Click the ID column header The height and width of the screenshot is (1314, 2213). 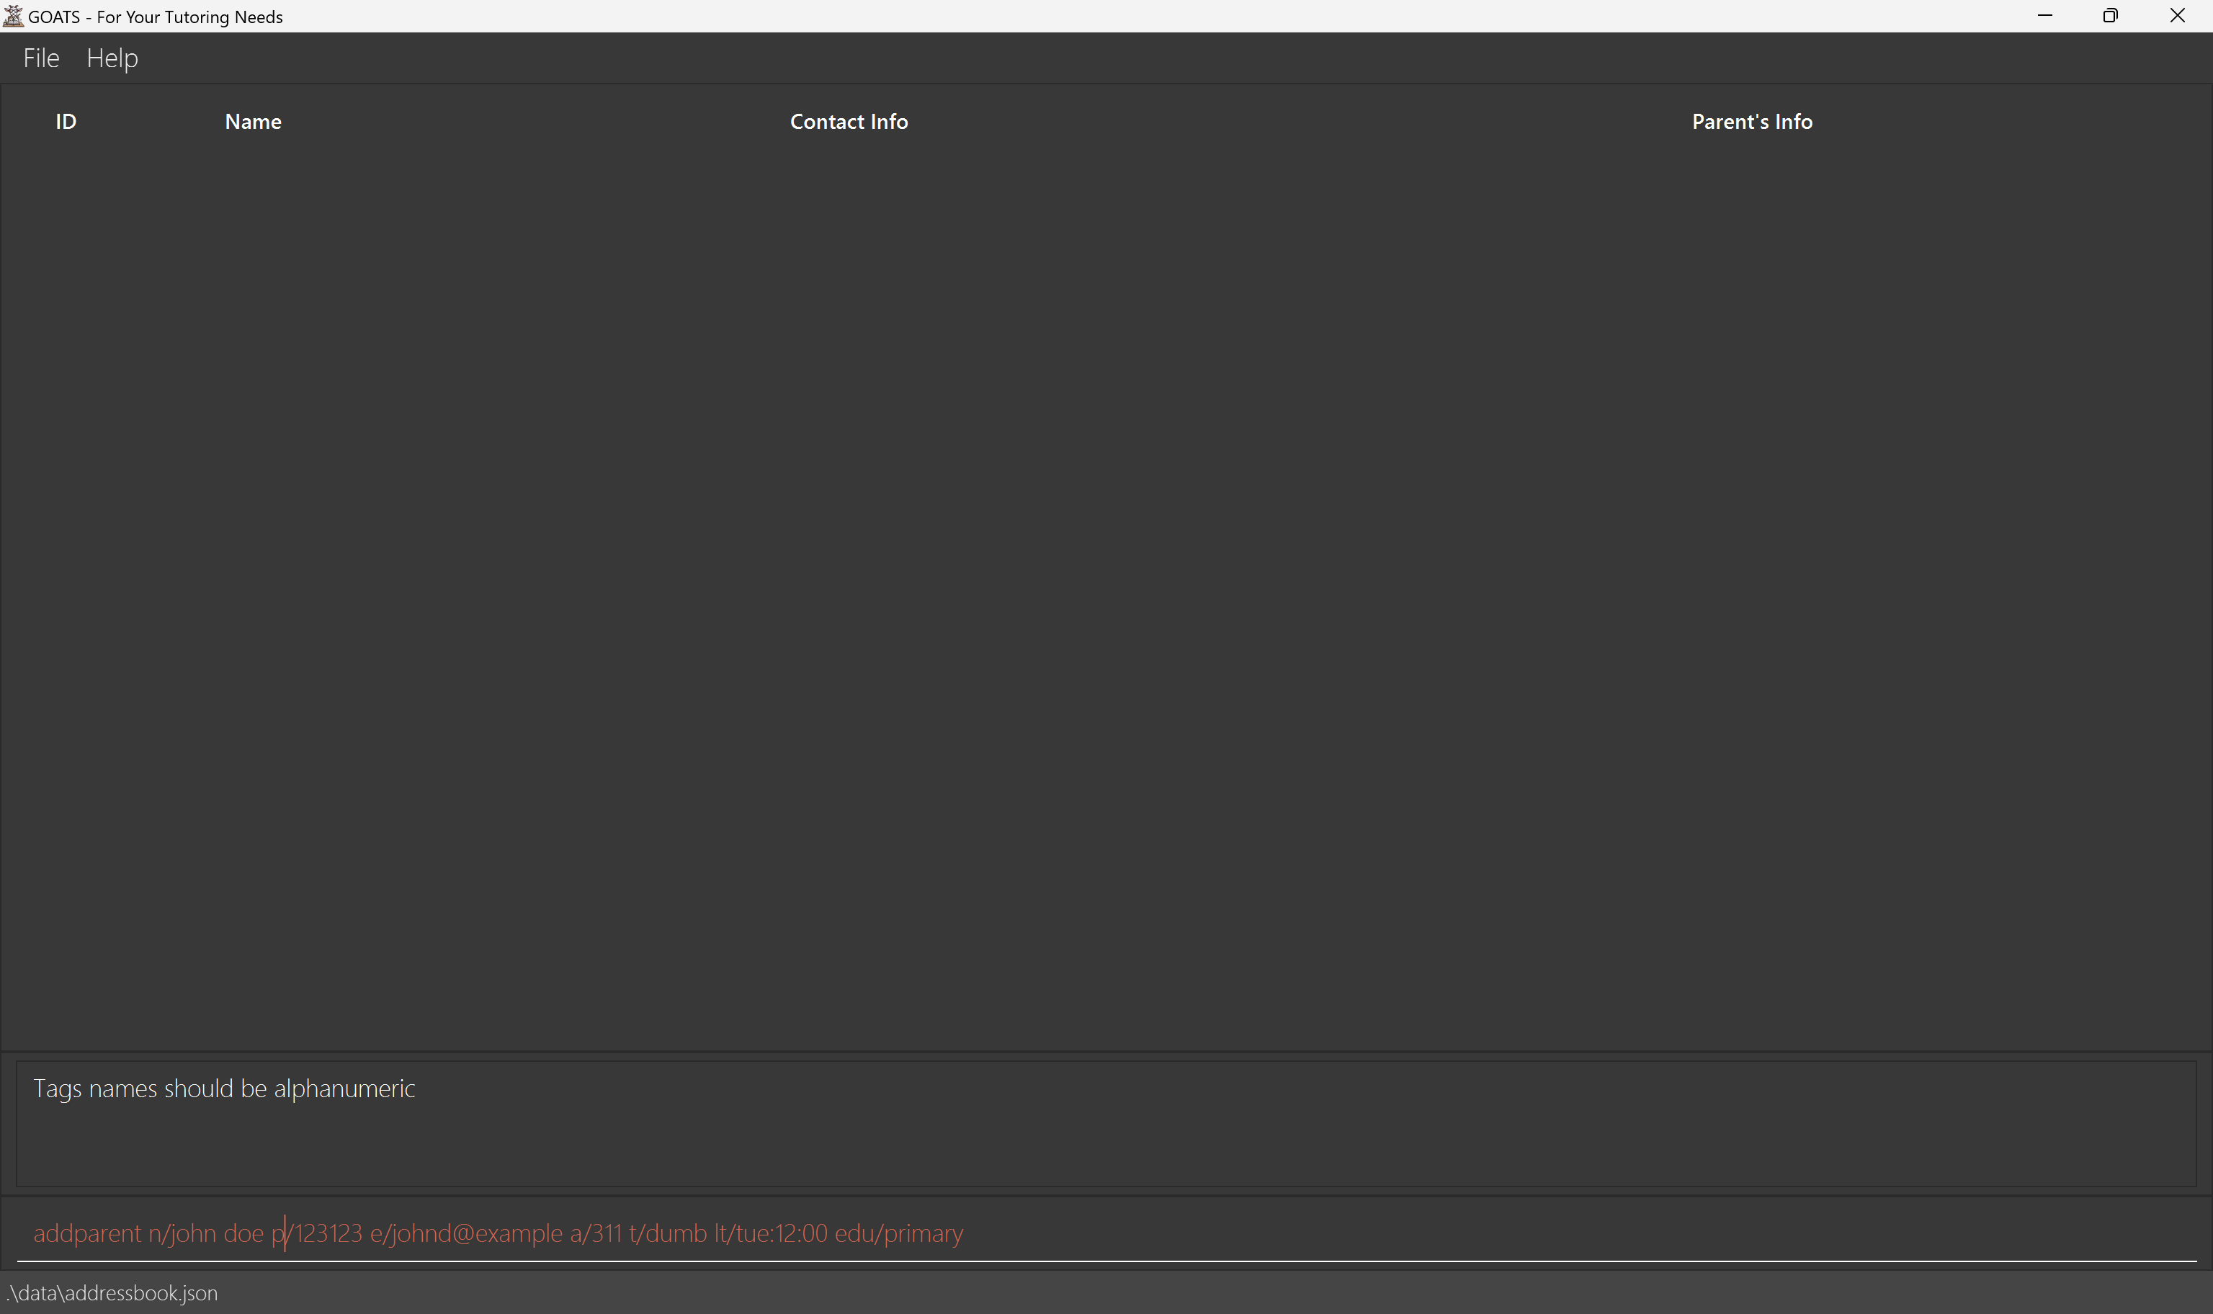[x=66, y=122]
